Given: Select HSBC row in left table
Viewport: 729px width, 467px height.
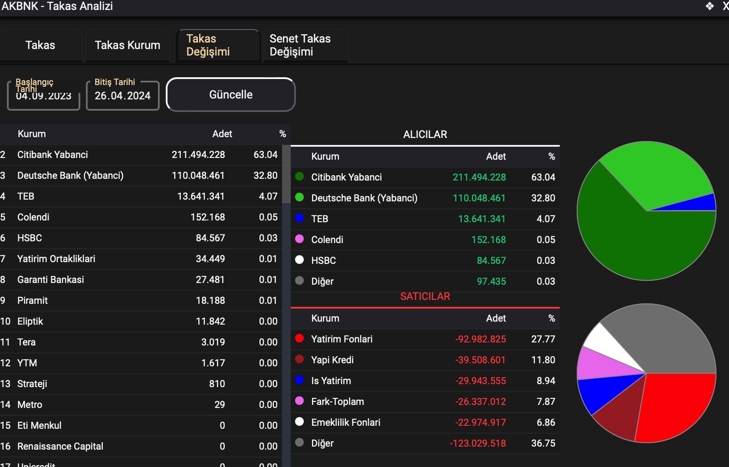Looking at the screenshot, I should point(141,238).
